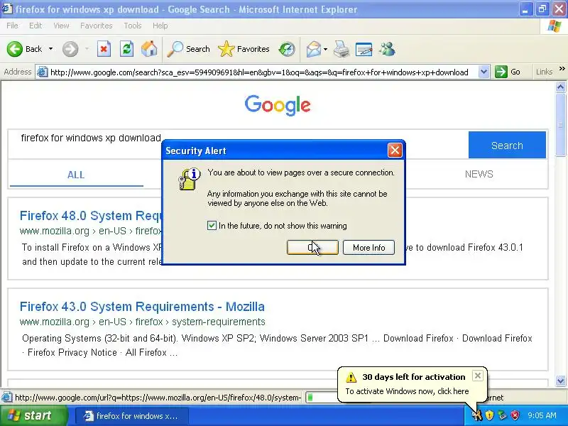Open Firefox 43.0 System Requirements - Mozilla link
The height and width of the screenshot is (426, 568).
tap(142, 307)
